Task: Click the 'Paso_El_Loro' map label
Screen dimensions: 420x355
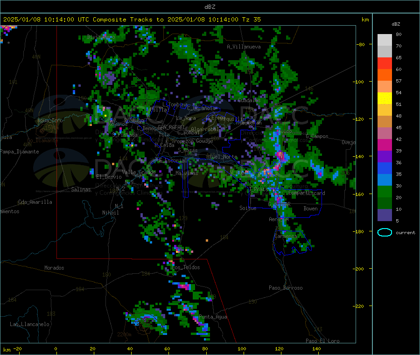Action: click(x=322, y=341)
